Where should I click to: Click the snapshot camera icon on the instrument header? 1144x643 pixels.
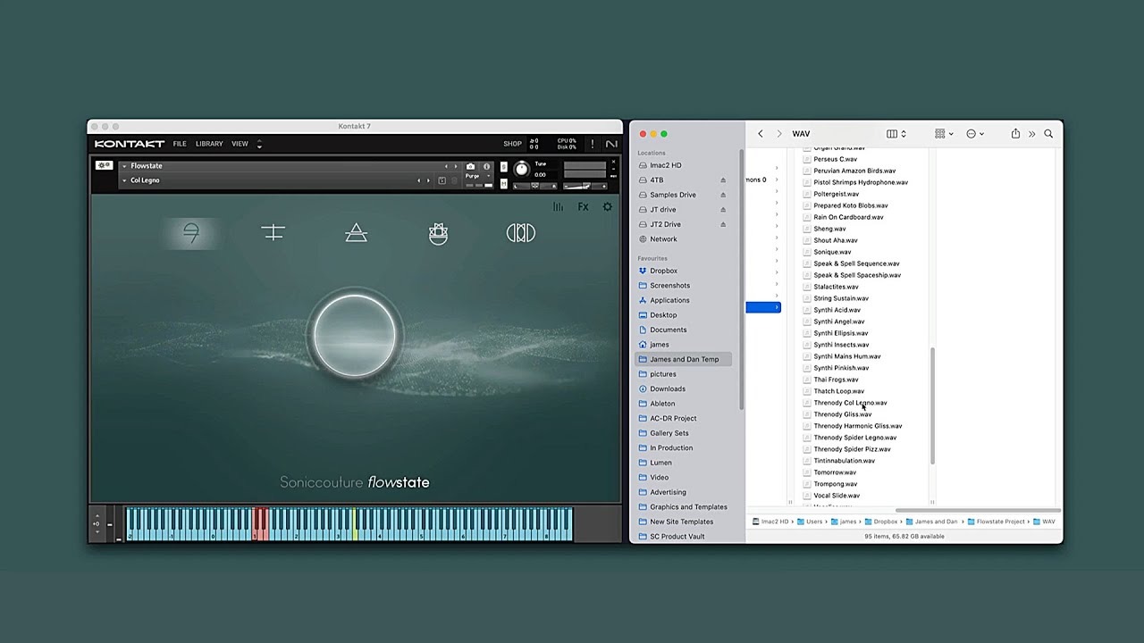click(471, 167)
